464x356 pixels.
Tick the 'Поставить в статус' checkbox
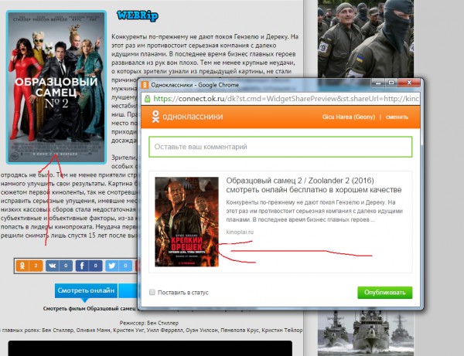tap(152, 292)
